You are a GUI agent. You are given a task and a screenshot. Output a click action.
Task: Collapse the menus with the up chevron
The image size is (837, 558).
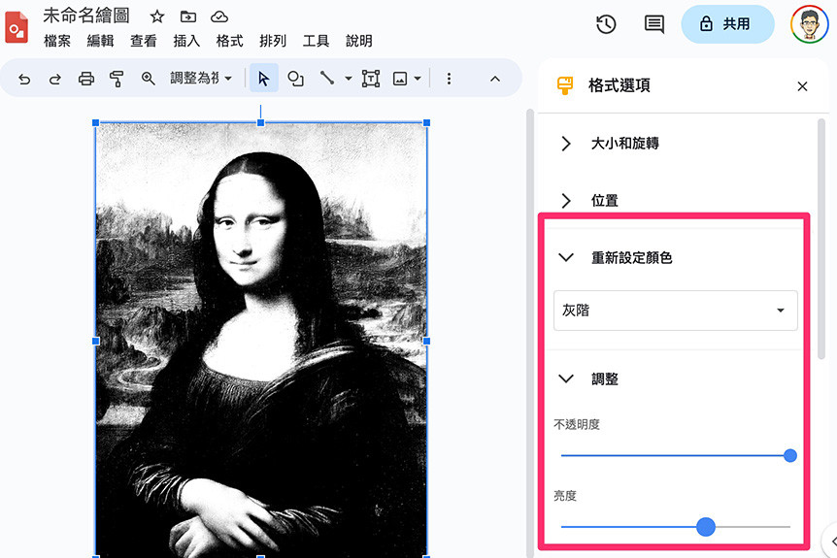[495, 79]
